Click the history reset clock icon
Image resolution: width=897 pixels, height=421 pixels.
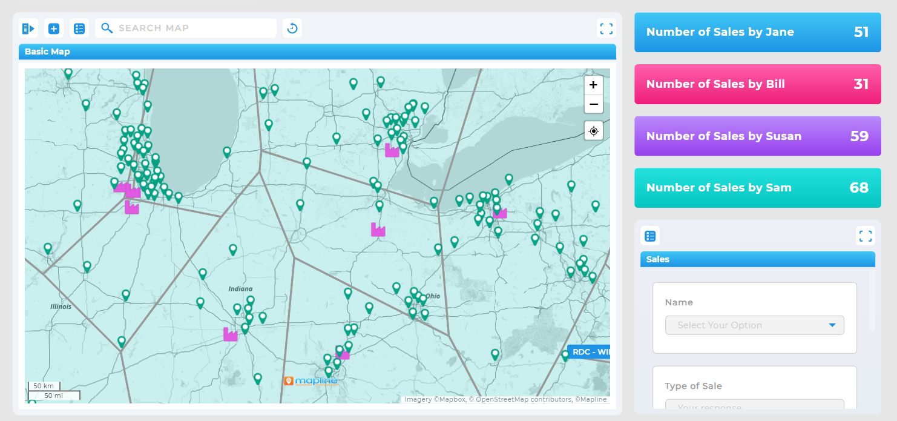[x=292, y=28]
